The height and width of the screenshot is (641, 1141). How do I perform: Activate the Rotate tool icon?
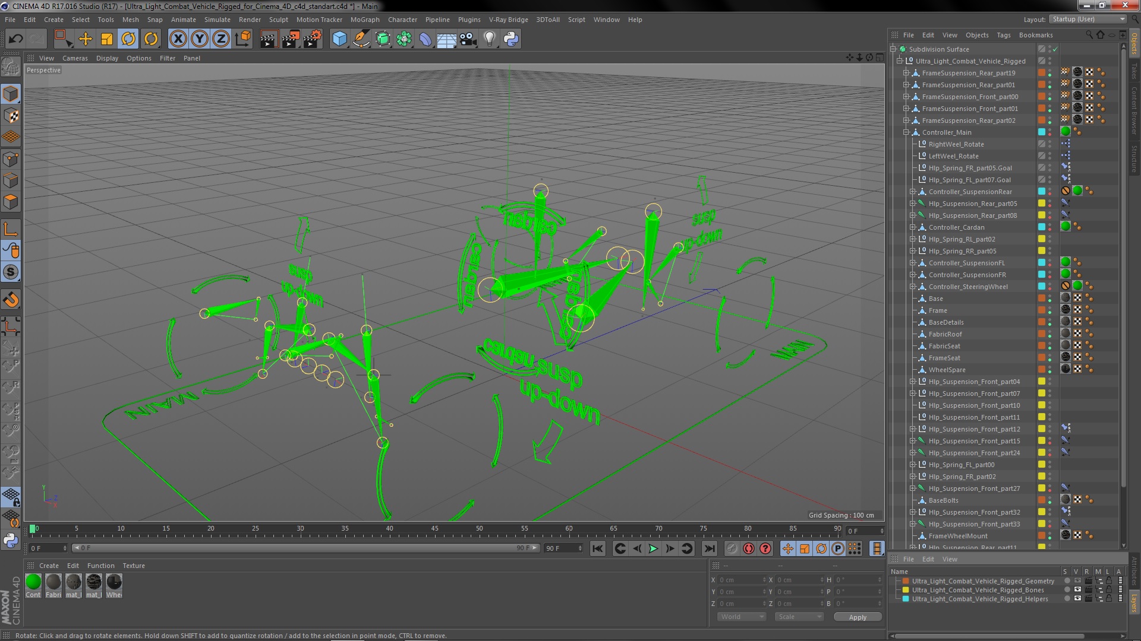pyautogui.click(x=128, y=39)
